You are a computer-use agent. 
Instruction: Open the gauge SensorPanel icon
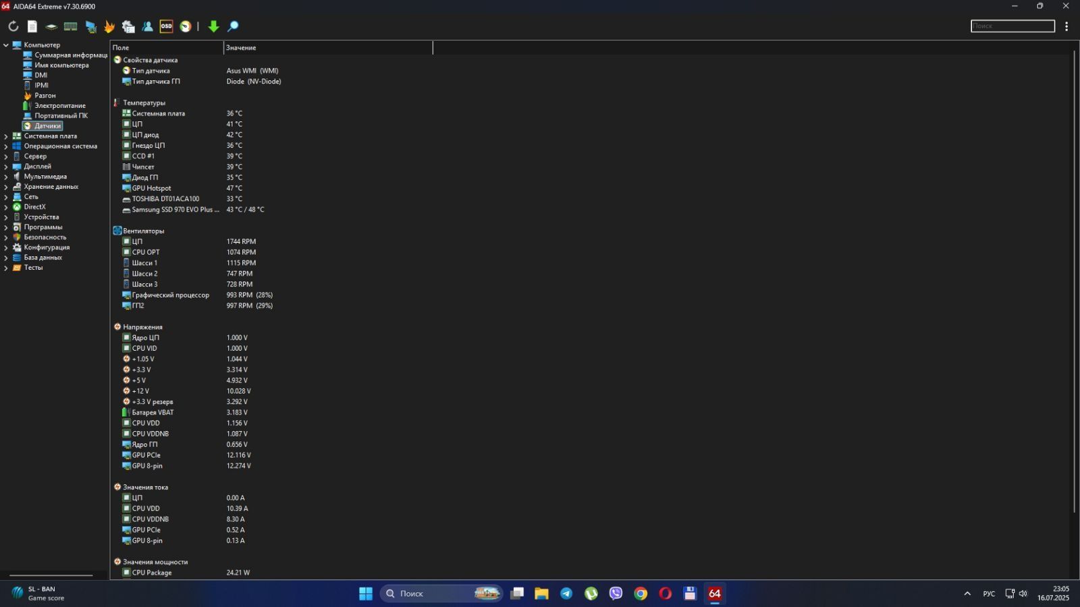pos(186,26)
